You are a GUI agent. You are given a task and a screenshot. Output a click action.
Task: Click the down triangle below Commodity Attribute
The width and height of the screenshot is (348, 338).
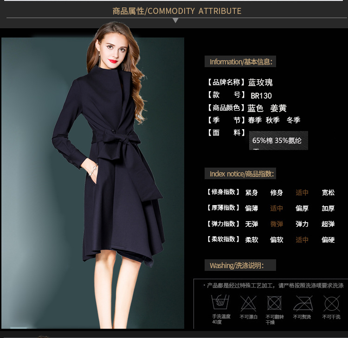click(175, 21)
